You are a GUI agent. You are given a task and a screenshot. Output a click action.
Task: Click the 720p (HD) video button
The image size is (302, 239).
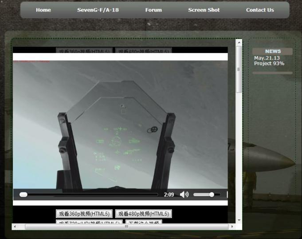click(x=90, y=222)
